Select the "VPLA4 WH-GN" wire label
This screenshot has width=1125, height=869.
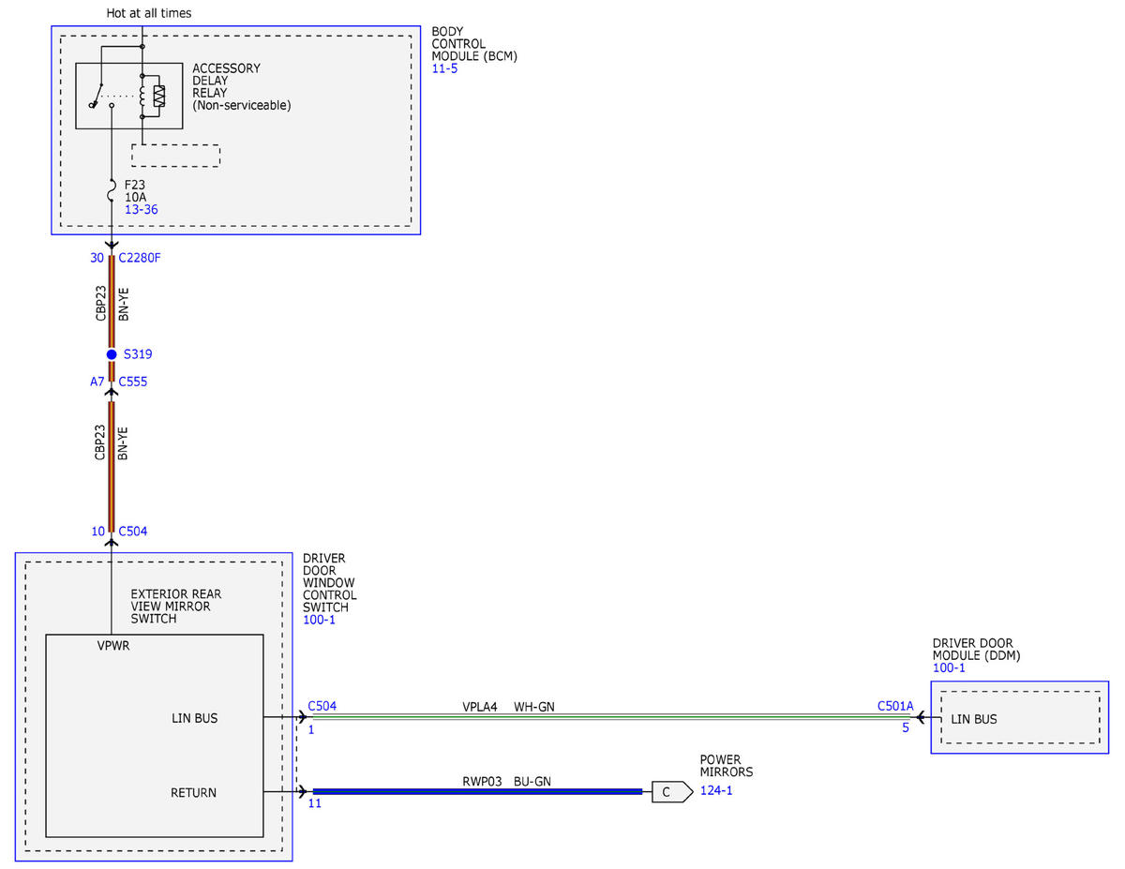pos(508,706)
